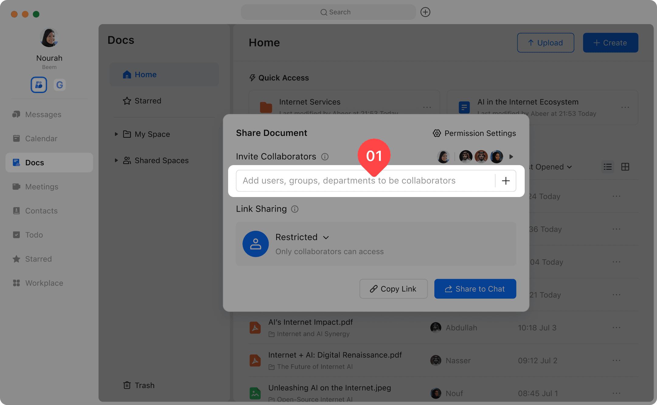Click the Copy Link button

(x=393, y=289)
